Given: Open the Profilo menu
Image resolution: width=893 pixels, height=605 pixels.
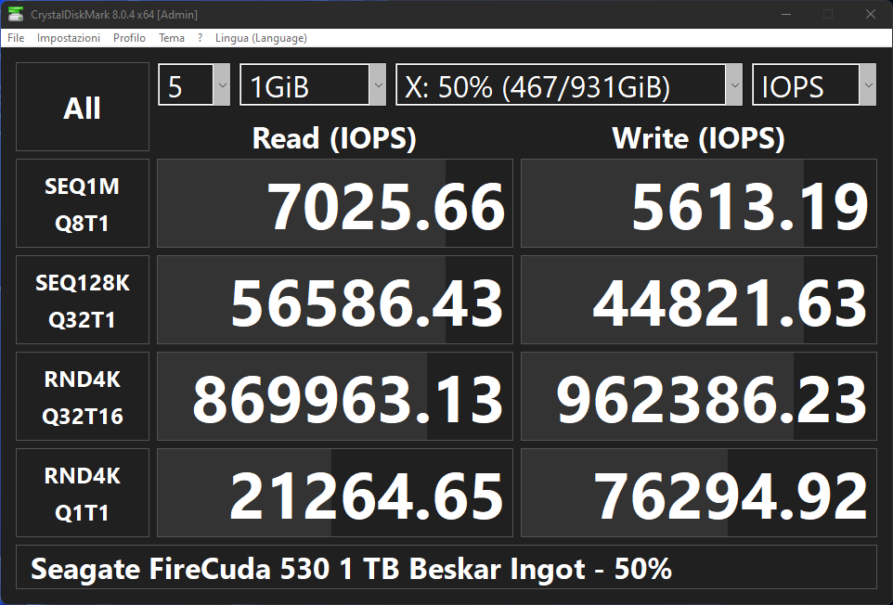Looking at the screenshot, I should (129, 38).
